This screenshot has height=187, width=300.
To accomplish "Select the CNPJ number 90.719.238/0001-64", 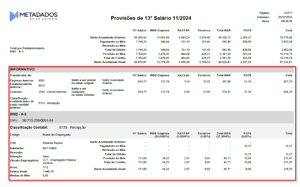I will click(x=38, y=120).
